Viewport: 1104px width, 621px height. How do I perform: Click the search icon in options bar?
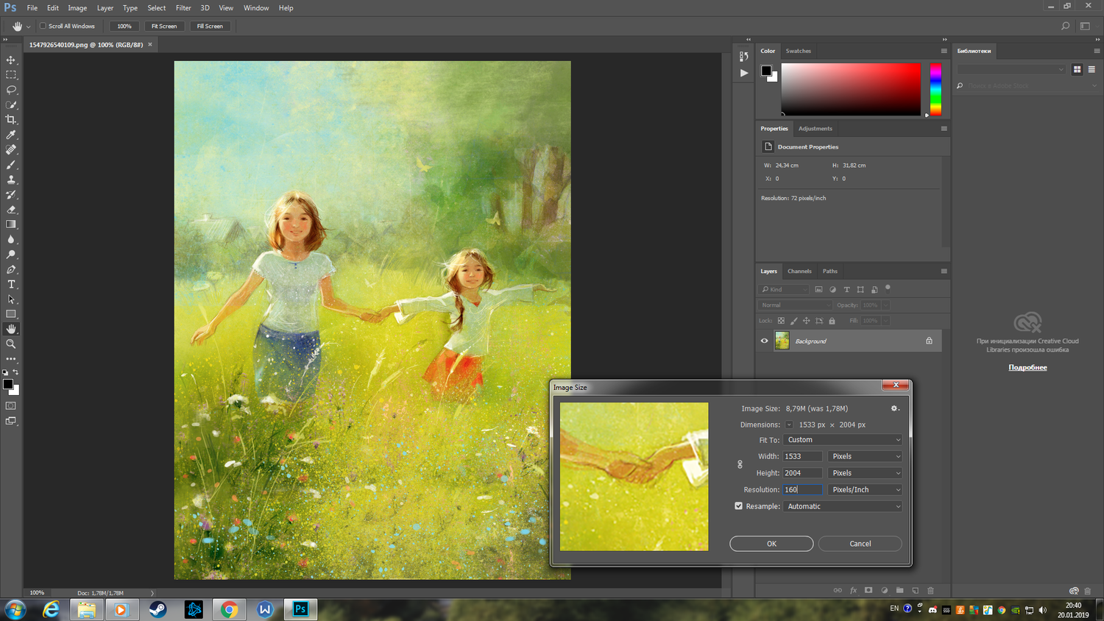(1065, 26)
